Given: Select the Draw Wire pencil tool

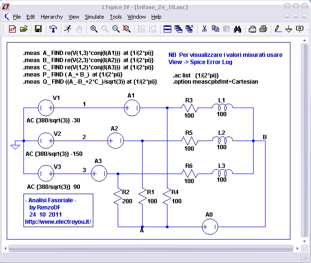Looking at the screenshot, I should [278, 29].
